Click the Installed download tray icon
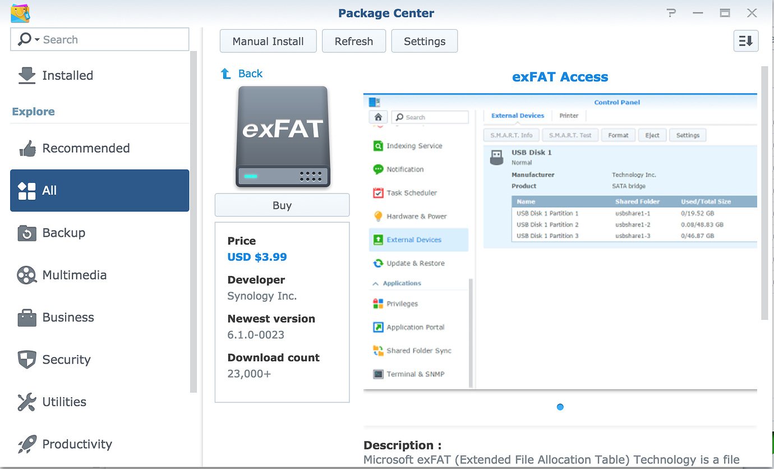This screenshot has height=469, width=774. coord(27,75)
